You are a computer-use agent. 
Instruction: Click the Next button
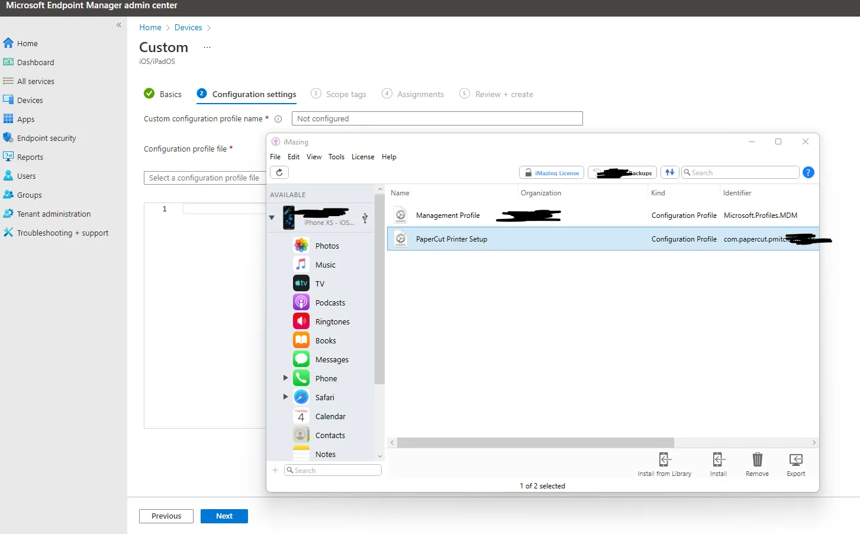coord(224,516)
